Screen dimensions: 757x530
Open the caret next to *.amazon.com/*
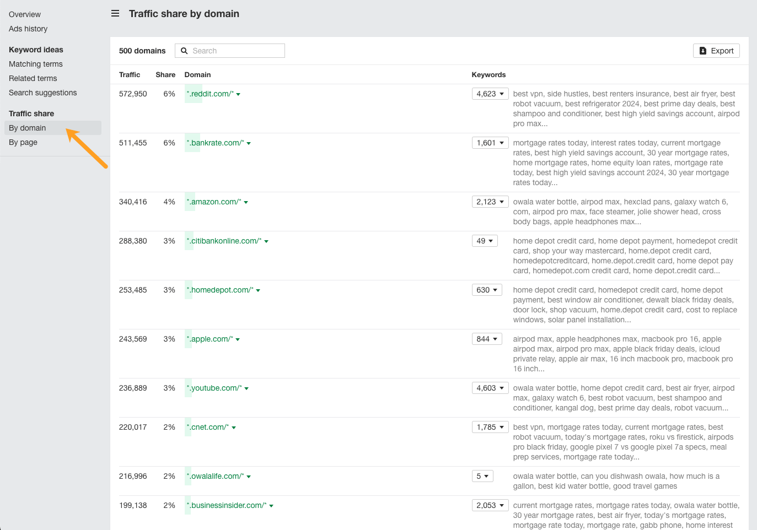tap(246, 202)
